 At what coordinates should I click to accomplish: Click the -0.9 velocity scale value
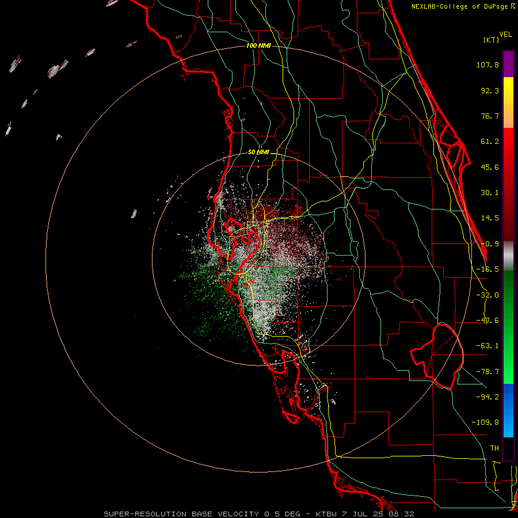tap(490, 244)
